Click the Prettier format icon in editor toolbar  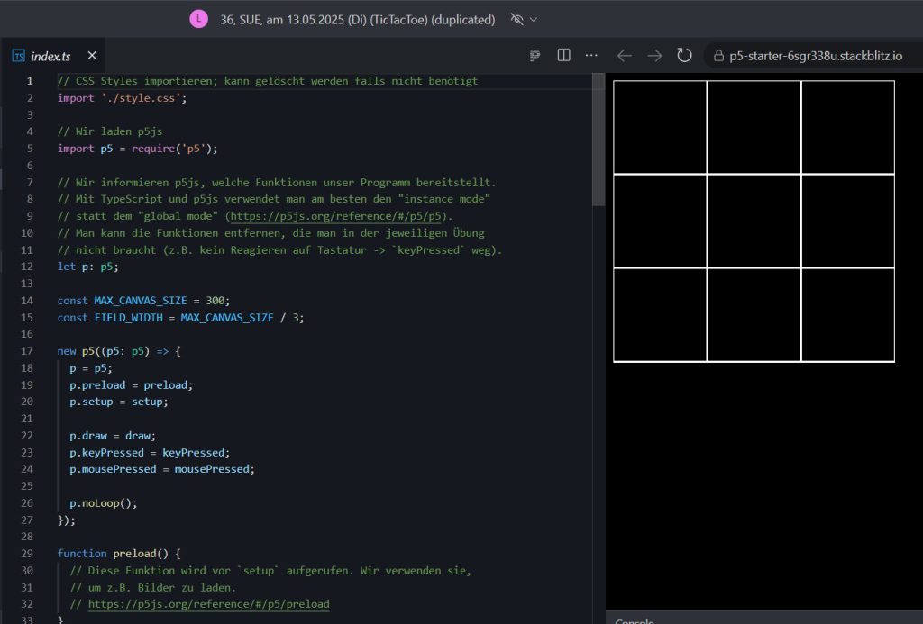coord(535,56)
